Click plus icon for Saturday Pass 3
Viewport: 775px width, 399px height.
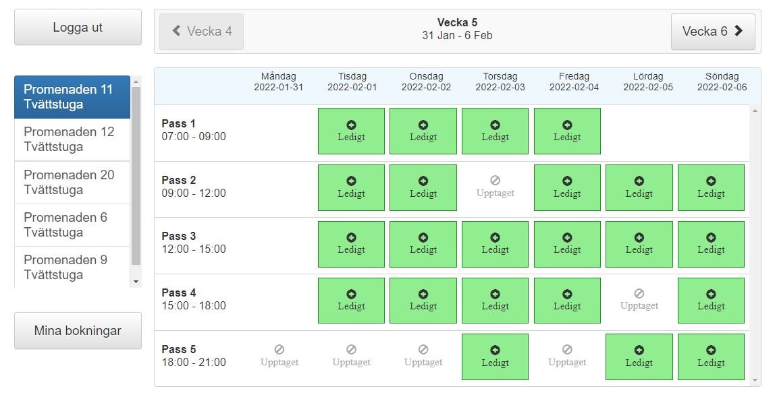639,237
